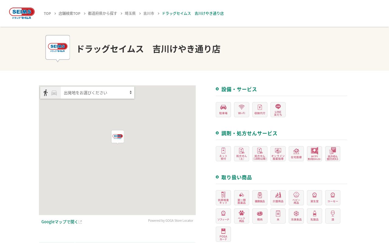This screenshot has height=243, width=389.
Task: Click the store logo badge beside the title
Action: (58, 48)
